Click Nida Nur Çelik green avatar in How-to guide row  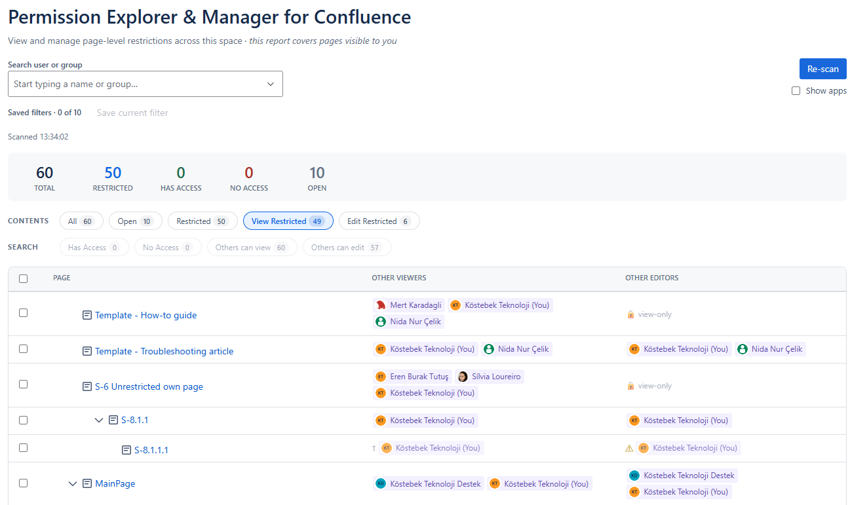point(381,322)
